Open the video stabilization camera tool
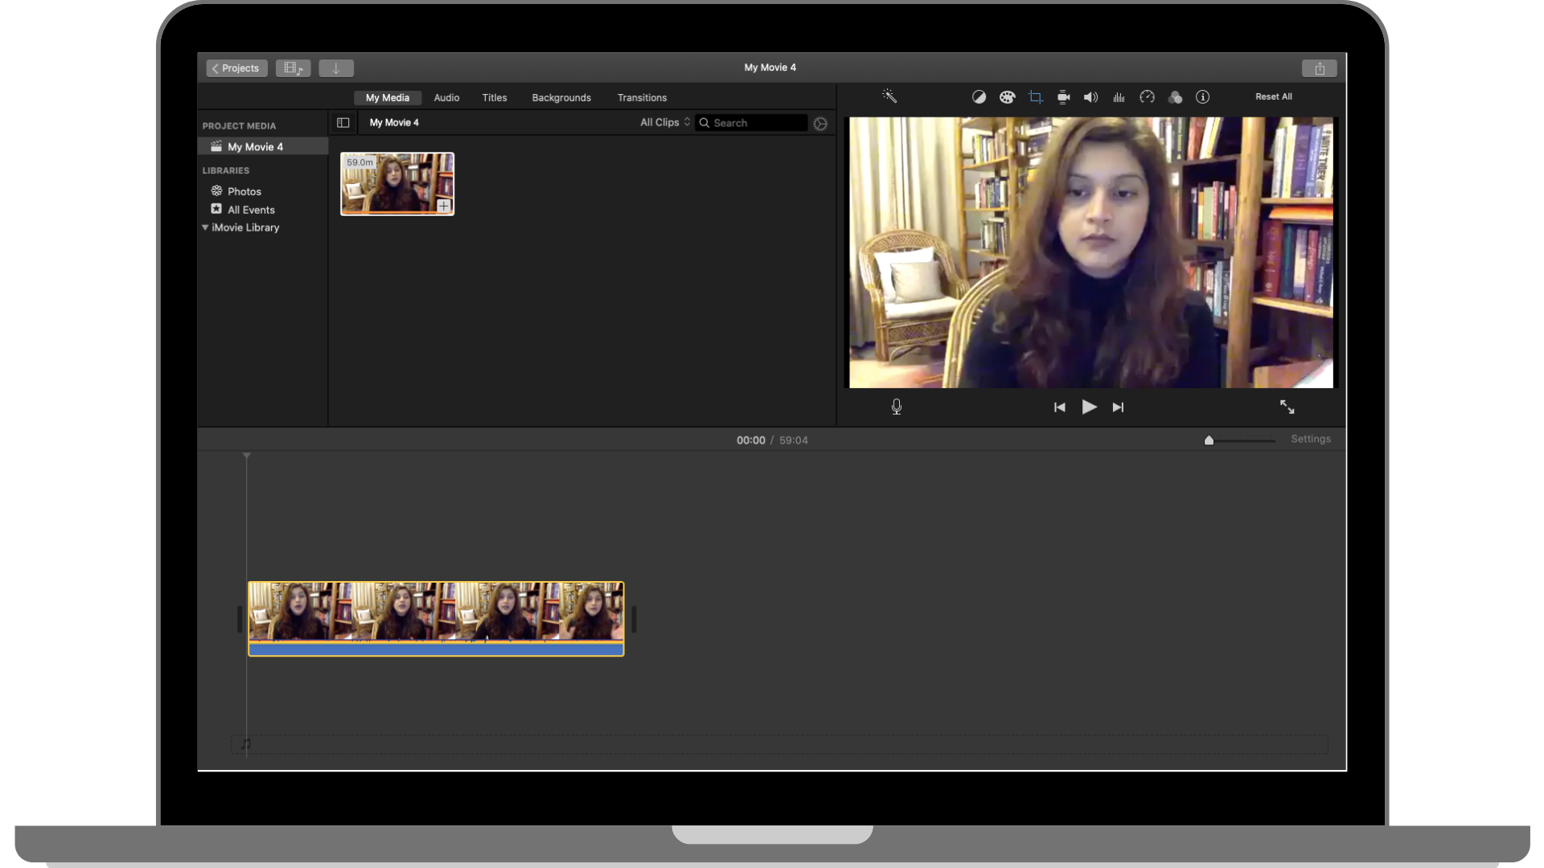 [x=1063, y=97]
